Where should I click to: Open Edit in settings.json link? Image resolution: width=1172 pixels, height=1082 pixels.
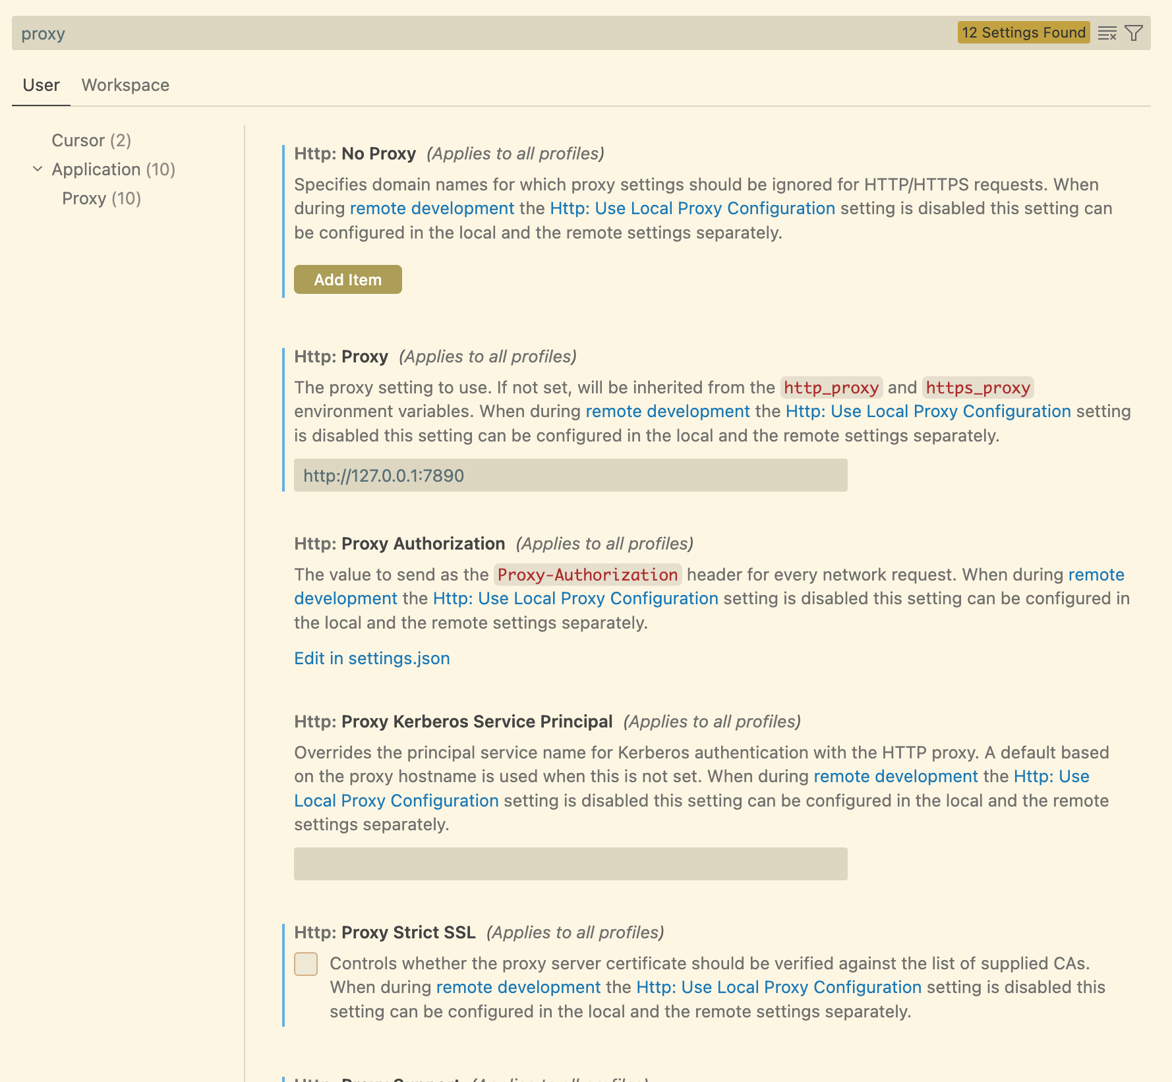(372, 658)
